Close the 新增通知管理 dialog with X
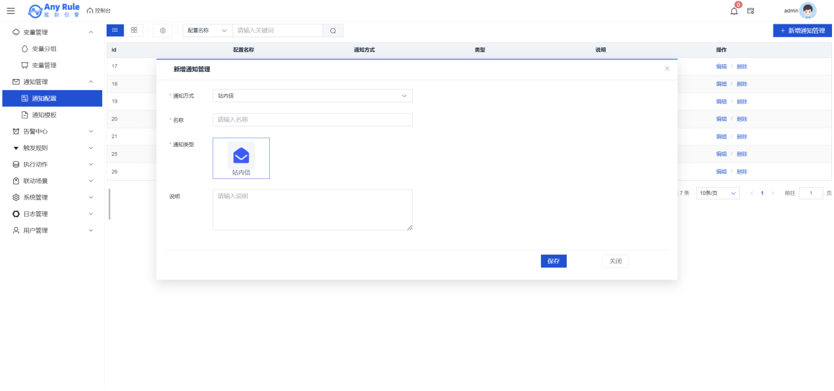 click(x=667, y=68)
